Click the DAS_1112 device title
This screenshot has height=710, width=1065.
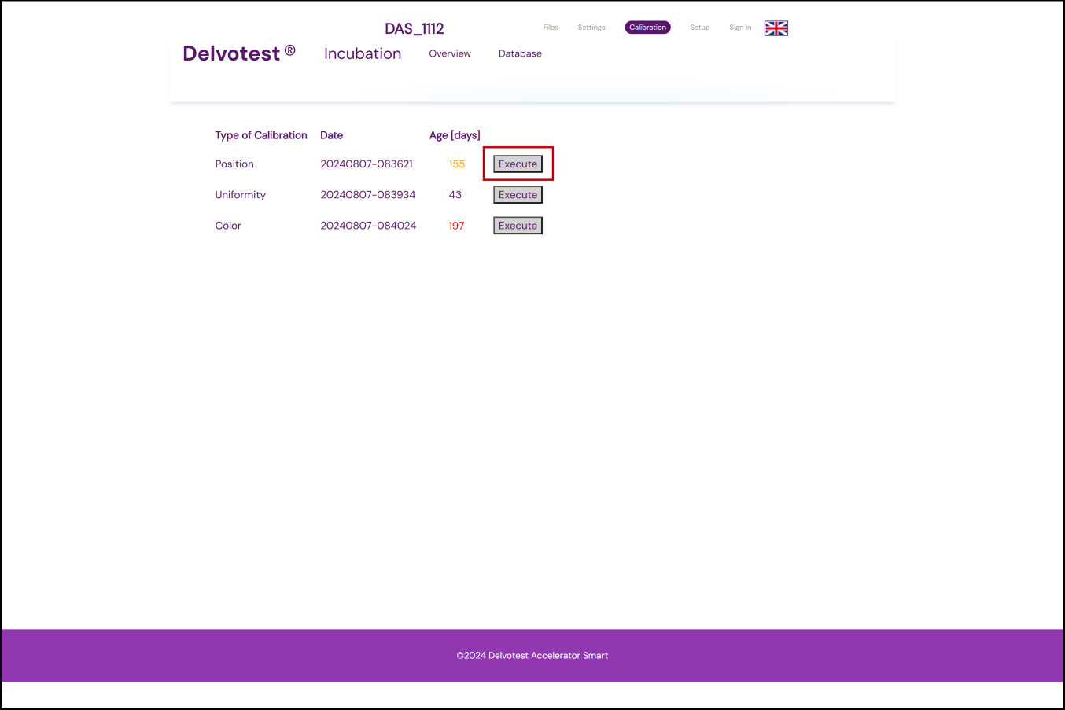point(415,29)
